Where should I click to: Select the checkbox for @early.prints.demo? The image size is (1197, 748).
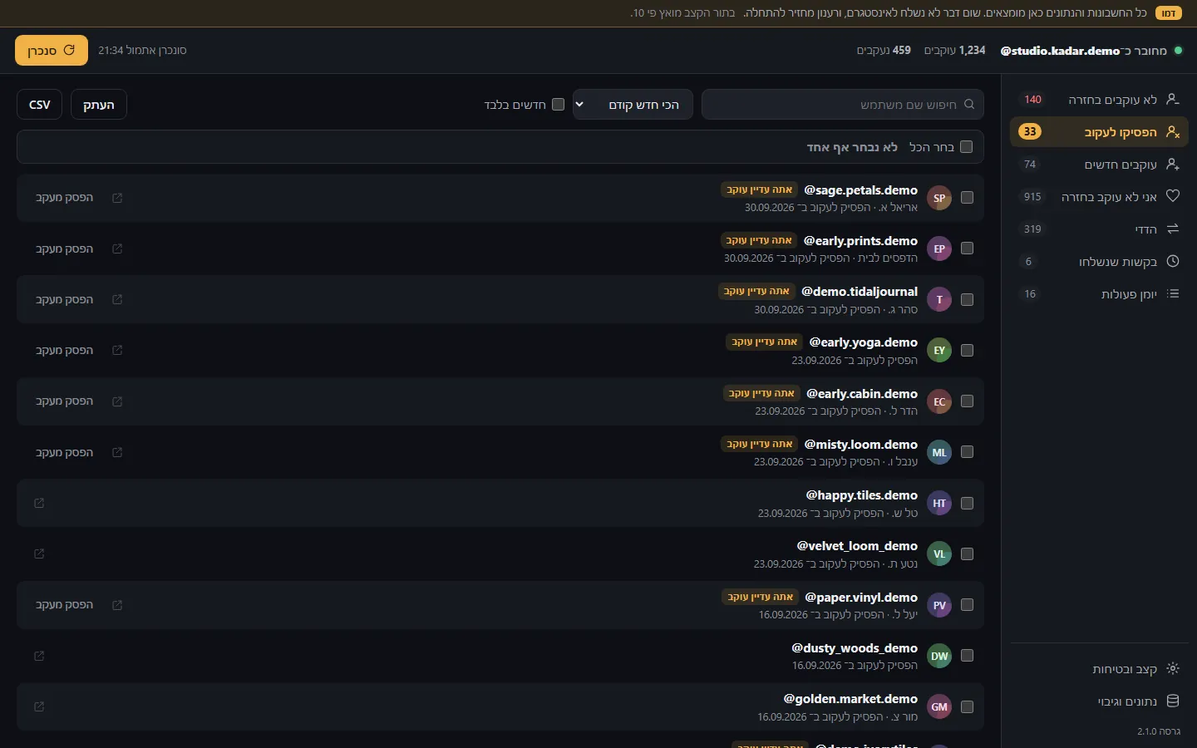(967, 249)
